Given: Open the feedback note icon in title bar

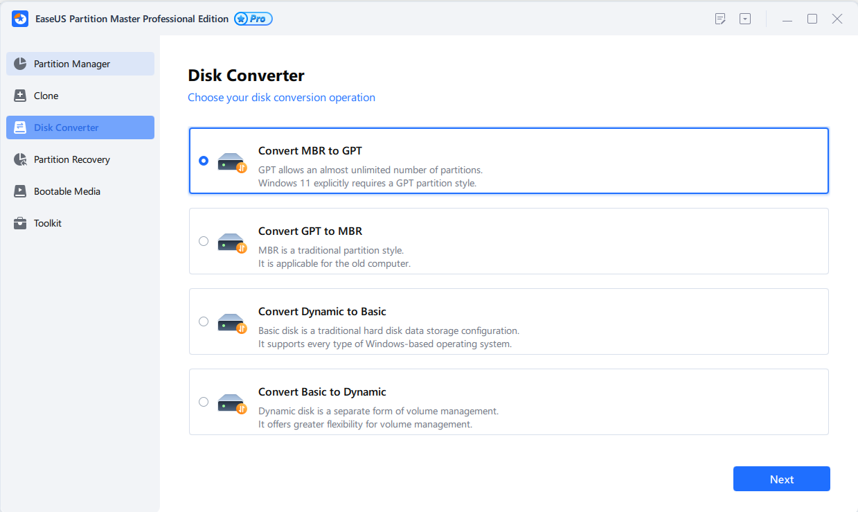Looking at the screenshot, I should (720, 19).
